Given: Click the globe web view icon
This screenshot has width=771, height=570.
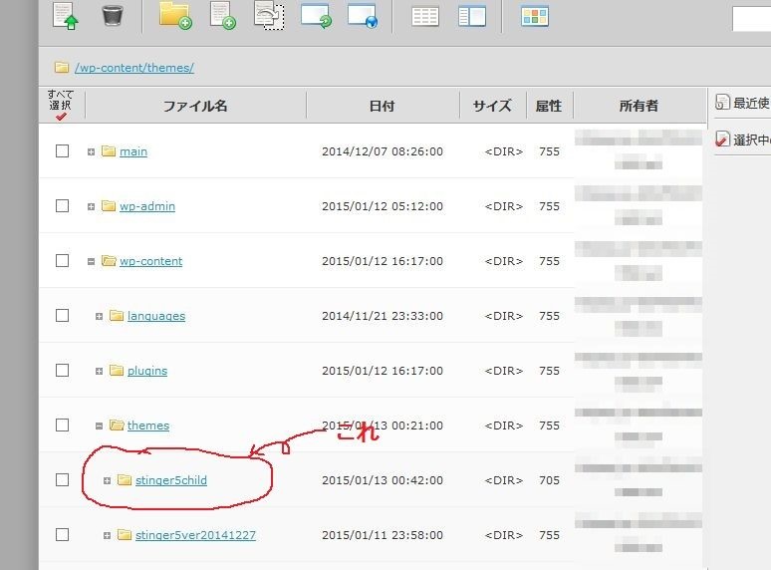Looking at the screenshot, I should (x=362, y=15).
